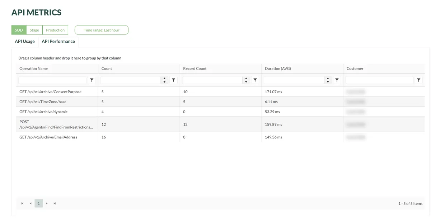Click the Record Count filter spinner arrows

click(x=246, y=80)
